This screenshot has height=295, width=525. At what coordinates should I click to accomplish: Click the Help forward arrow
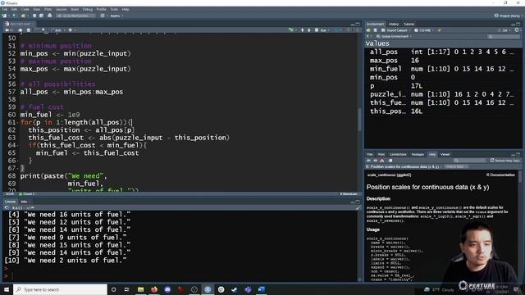click(375, 161)
